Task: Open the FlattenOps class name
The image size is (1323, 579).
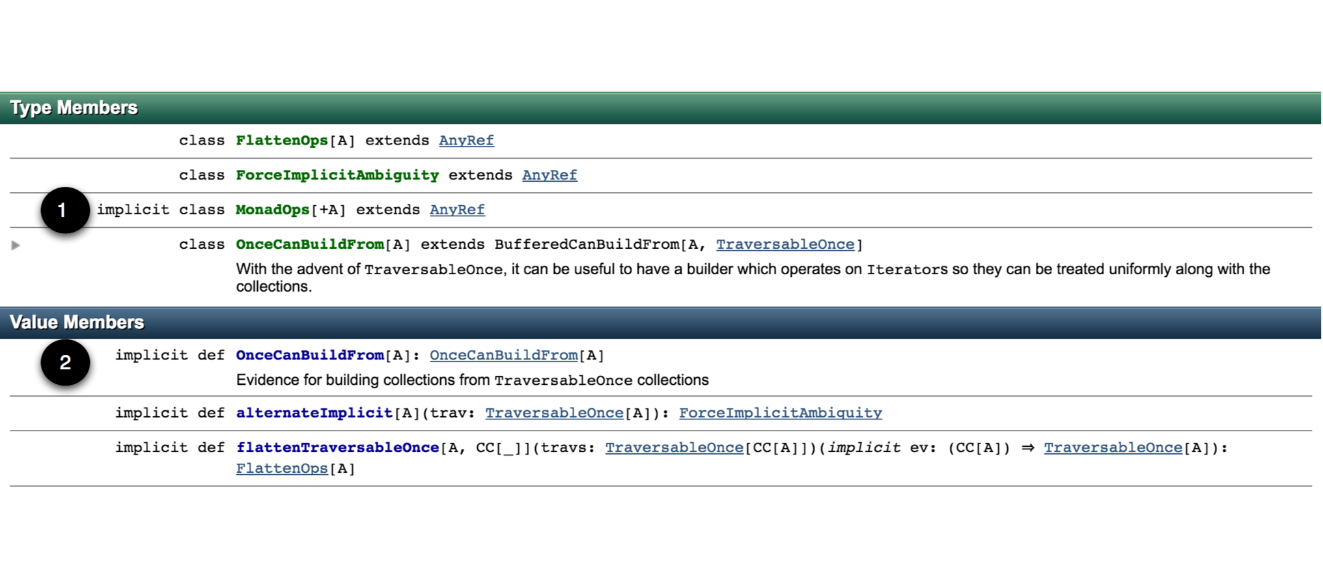Action: tap(281, 141)
